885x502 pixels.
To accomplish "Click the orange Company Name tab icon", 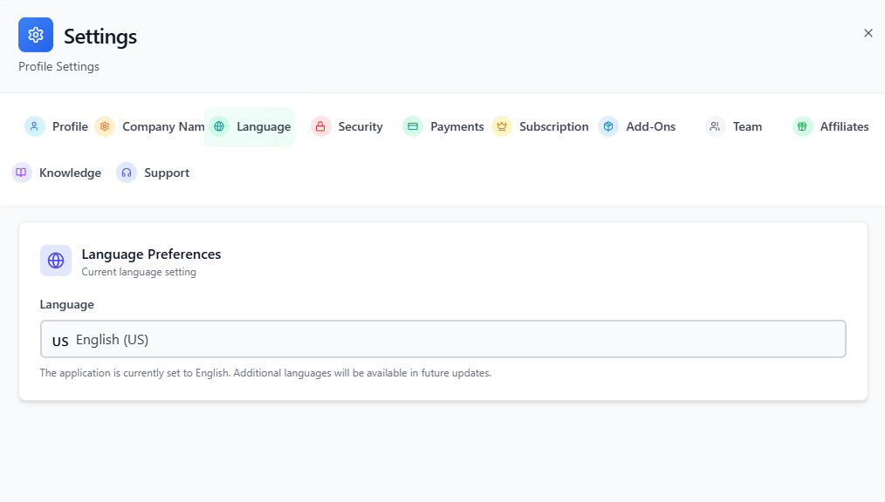I will (105, 126).
